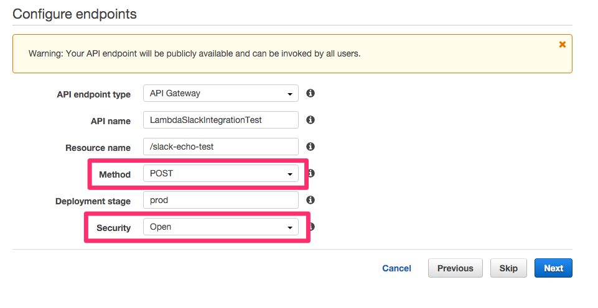Dismiss the public endpoint warning banner
This screenshot has height=308, width=598.
coord(563,44)
